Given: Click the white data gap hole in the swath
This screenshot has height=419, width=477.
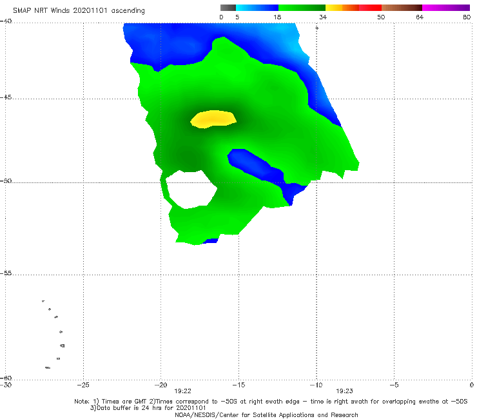Looking at the screenshot, I should (190, 190).
